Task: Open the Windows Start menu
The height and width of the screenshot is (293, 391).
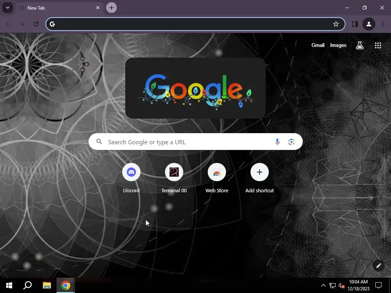Action: point(9,285)
